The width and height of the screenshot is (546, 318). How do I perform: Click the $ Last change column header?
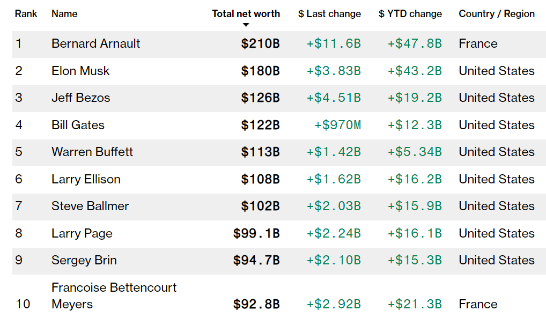[x=329, y=14]
